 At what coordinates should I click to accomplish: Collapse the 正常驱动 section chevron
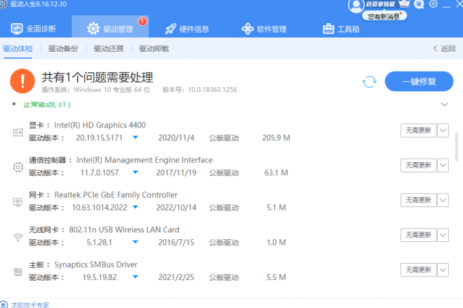coord(445,104)
